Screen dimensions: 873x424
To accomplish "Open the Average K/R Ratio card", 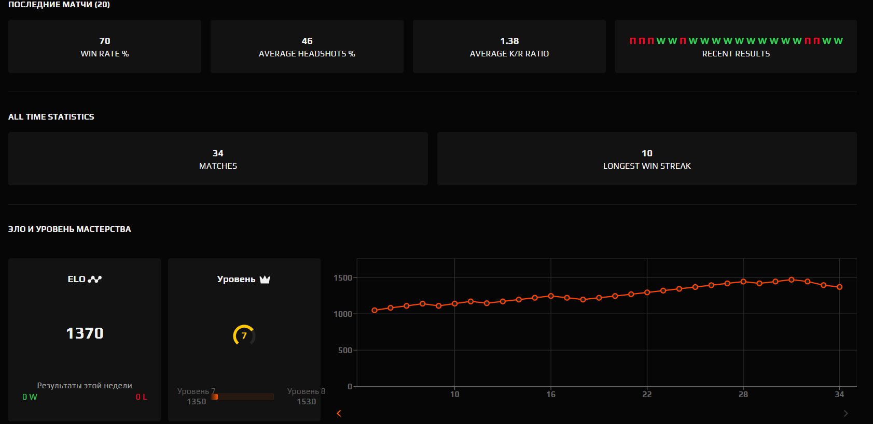I will coord(509,47).
